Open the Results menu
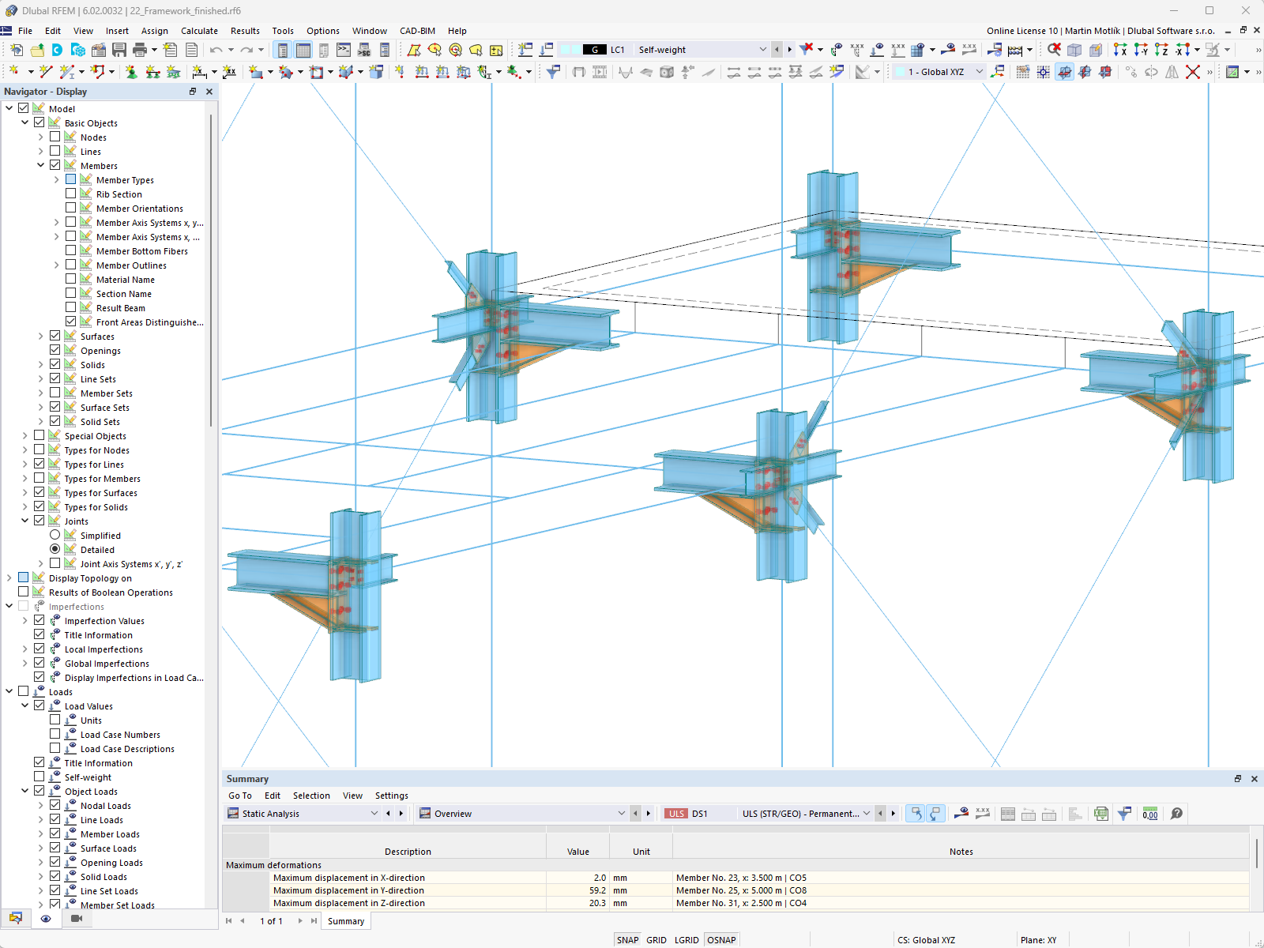1264x948 pixels. (x=245, y=31)
